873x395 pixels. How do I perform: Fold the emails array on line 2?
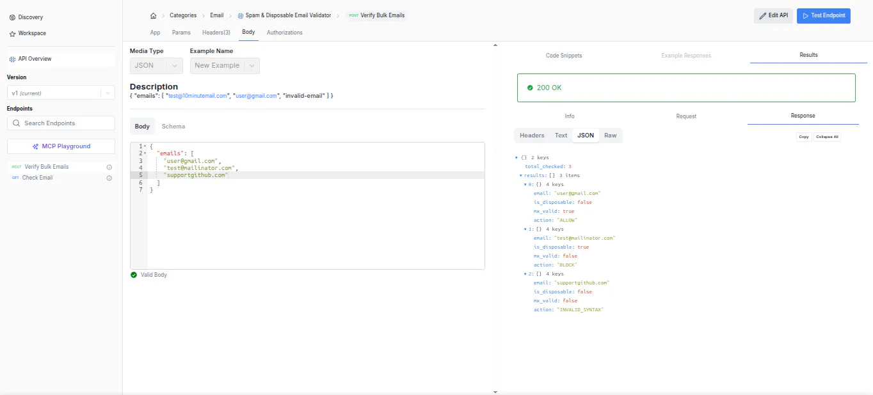pyautogui.click(x=145, y=153)
